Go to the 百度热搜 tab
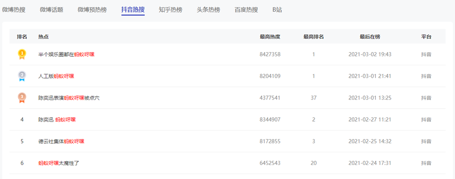 coord(246,10)
